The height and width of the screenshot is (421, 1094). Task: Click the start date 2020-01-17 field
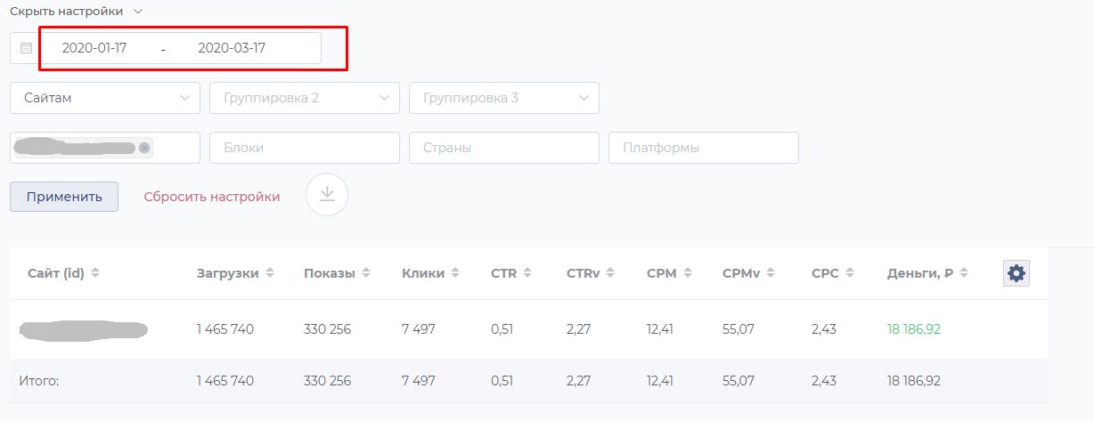94,48
